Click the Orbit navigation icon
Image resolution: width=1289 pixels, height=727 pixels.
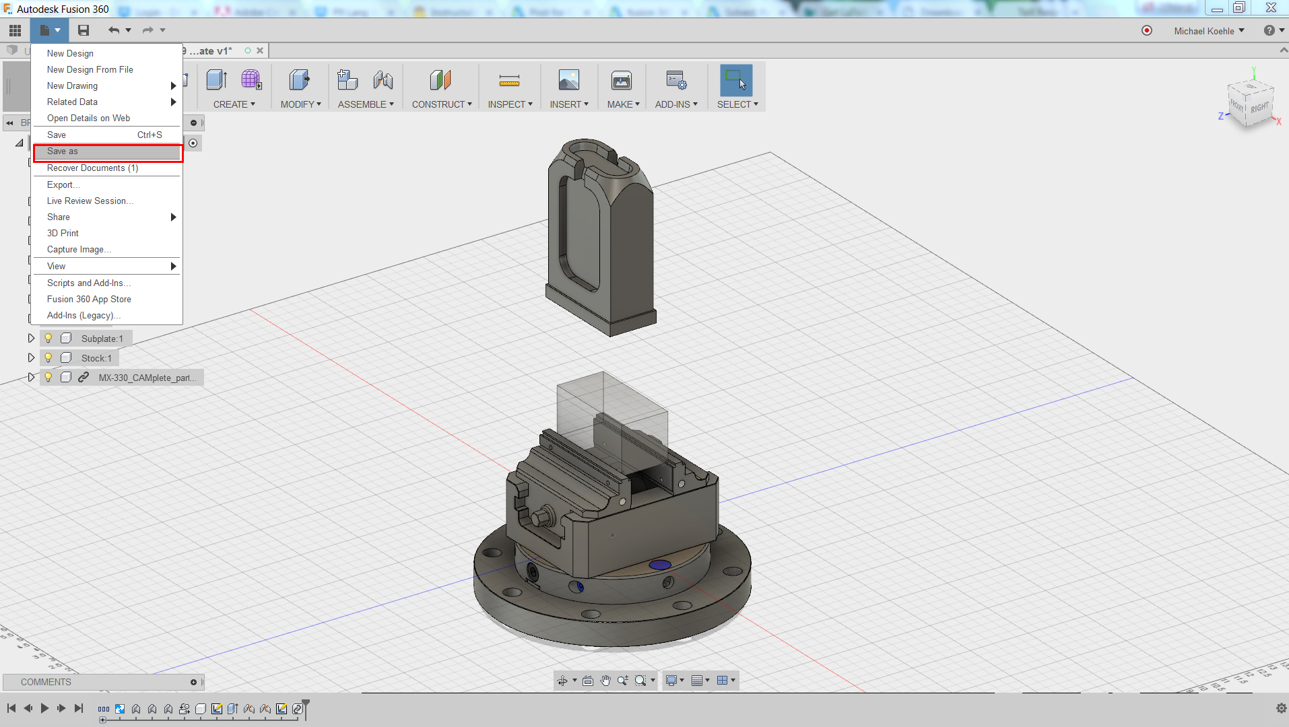click(562, 681)
